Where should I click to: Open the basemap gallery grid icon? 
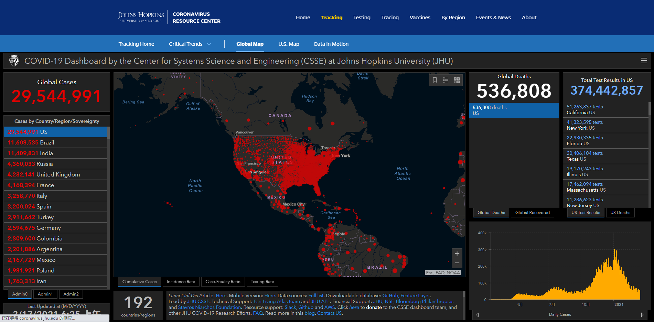[457, 80]
